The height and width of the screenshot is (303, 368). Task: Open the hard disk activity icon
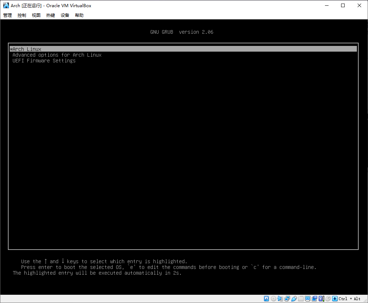[x=266, y=298]
